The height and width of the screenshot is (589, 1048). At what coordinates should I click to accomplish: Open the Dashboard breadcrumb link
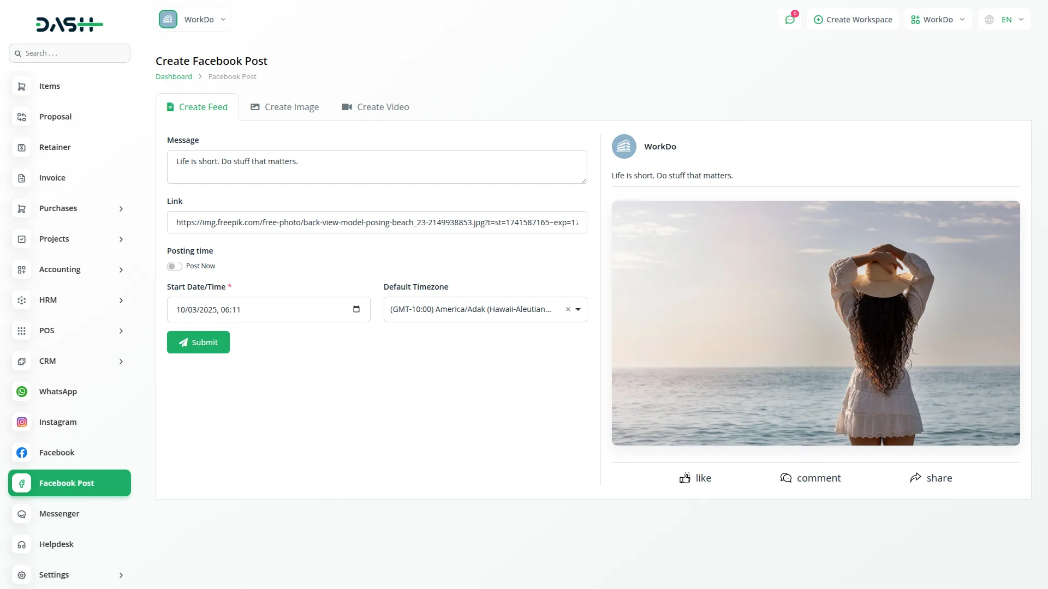click(x=173, y=76)
